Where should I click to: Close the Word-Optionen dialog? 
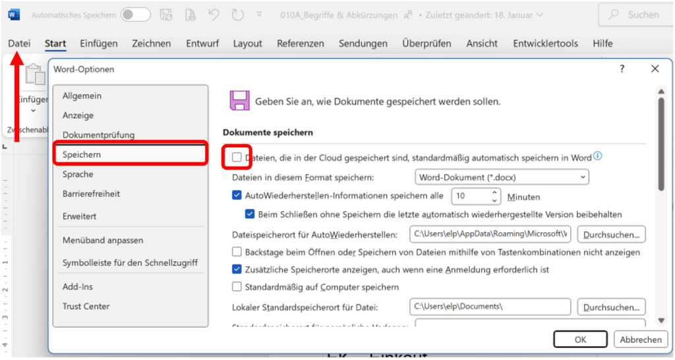pyautogui.click(x=655, y=69)
